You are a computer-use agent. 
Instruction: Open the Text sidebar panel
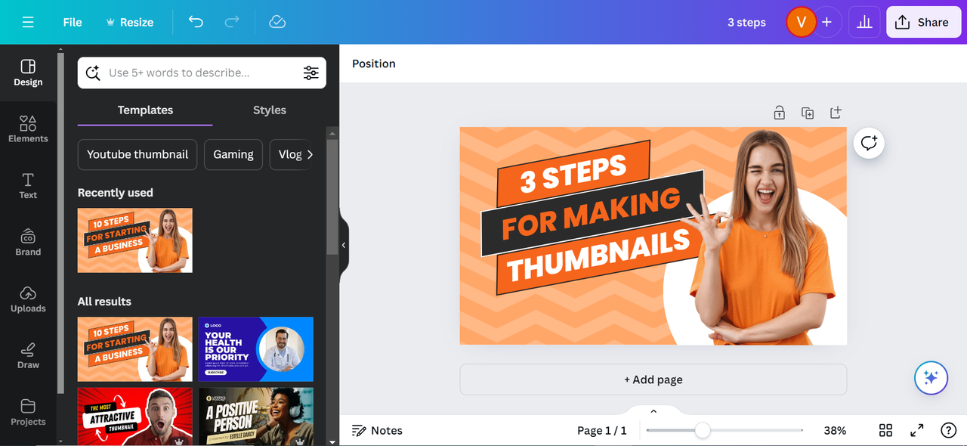(x=28, y=186)
